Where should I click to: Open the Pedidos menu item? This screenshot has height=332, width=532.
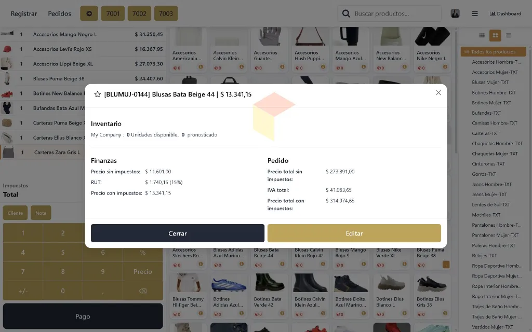(59, 13)
